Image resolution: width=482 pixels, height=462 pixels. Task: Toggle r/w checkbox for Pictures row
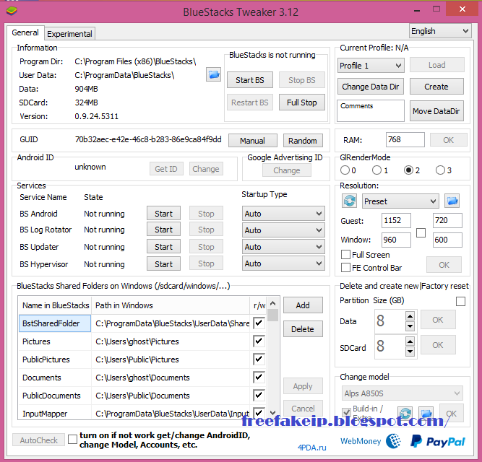(259, 341)
